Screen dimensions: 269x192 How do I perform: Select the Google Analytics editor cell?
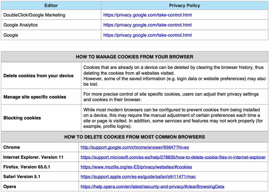[20, 25]
